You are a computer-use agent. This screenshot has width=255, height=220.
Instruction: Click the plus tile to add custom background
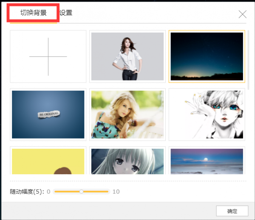pyautogui.click(x=48, y=56)
